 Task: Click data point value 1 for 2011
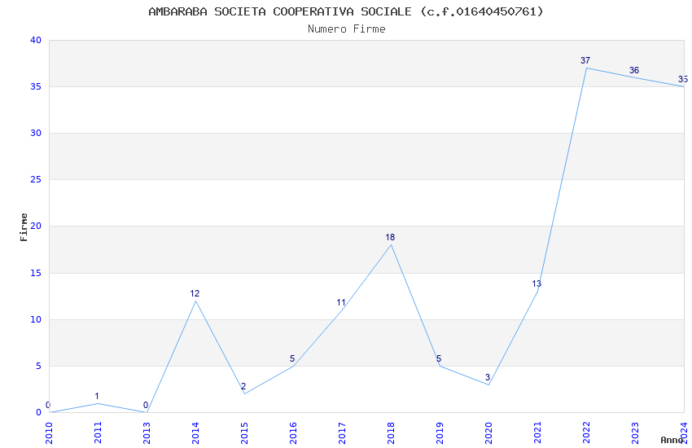(97, 396)
